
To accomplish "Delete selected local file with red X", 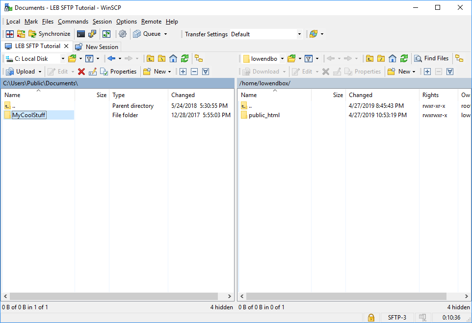I will pos(81,72).
